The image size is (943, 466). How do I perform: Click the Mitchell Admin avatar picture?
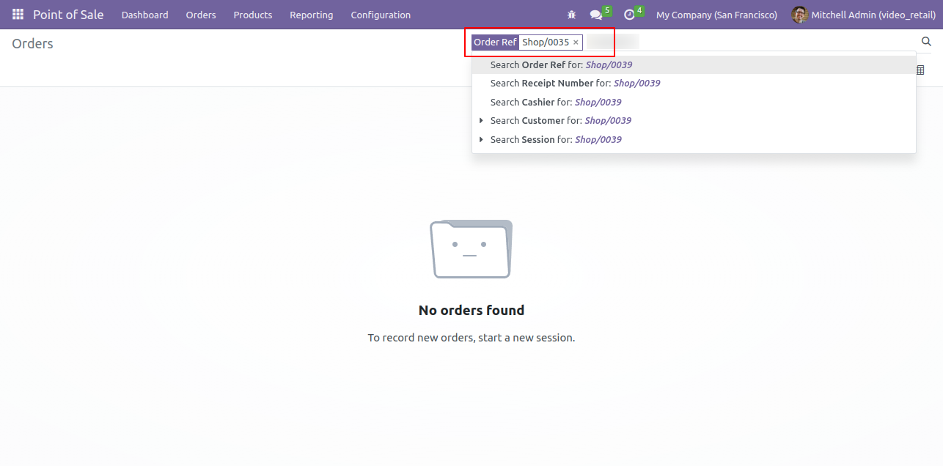[799, 15]
